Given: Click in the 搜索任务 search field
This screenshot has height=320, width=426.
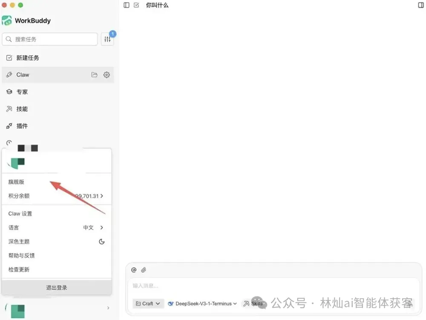Looking at the screenshot, I should click(50, 39).
